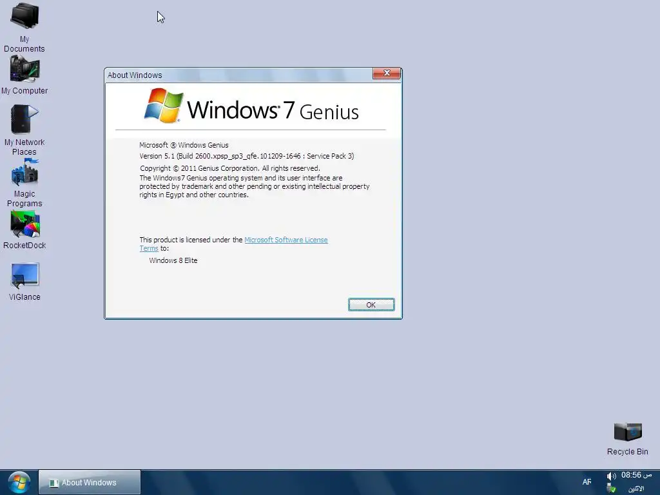Click the About Windows title bar
The width and height of the screenshot is (660, 495).
(238, 75)
